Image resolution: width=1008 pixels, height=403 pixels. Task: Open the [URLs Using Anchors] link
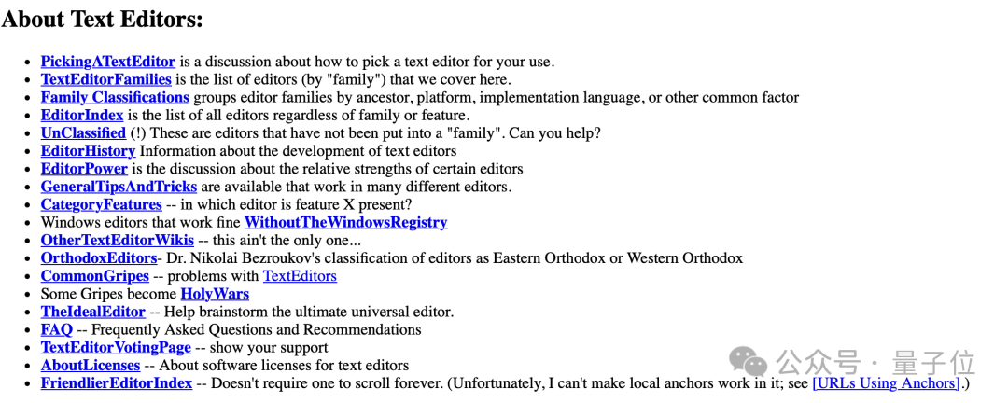click(887, 383)
